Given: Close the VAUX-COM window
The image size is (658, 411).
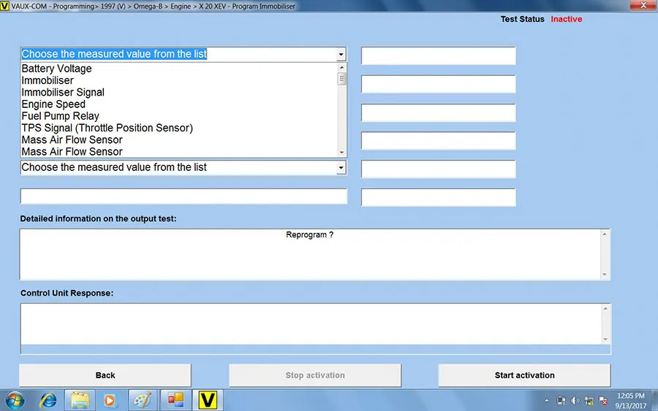Looking at the screenshot, I should click(643, 5).
